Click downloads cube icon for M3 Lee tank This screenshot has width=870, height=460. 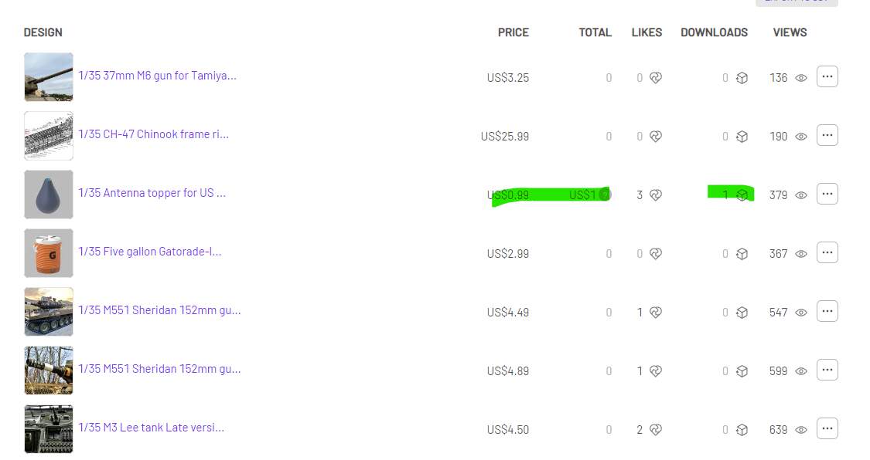coord(742,430)
